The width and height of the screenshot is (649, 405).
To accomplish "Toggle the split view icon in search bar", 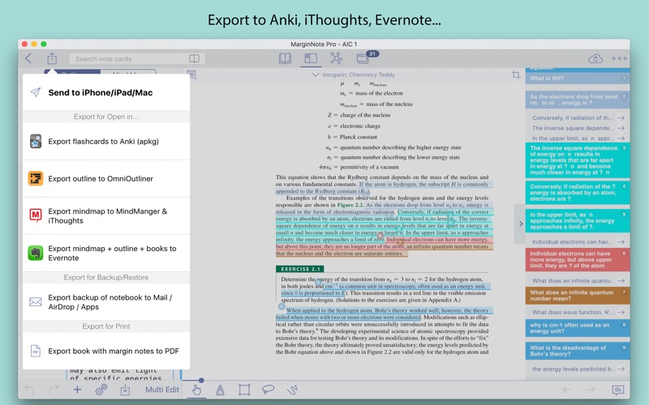I will tap(194, 58).
